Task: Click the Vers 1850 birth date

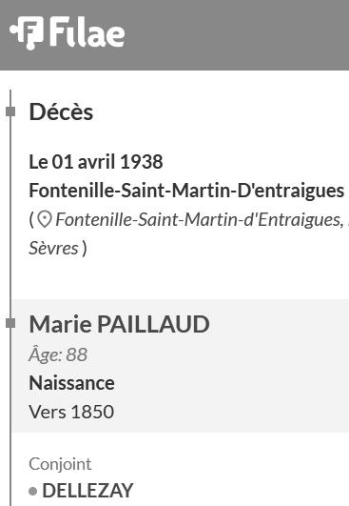Action: [x=71, y=412]
